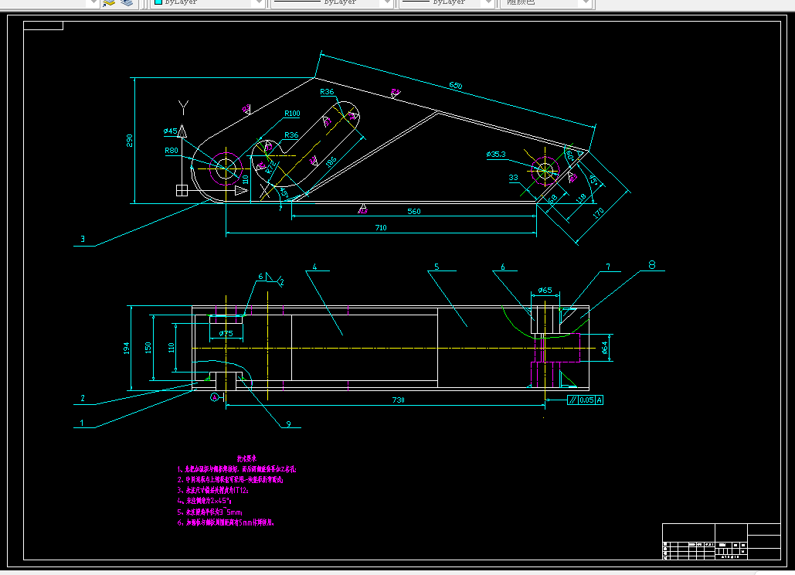Select part callout number 5
795x575 pixels.
(x=437, y=267)
